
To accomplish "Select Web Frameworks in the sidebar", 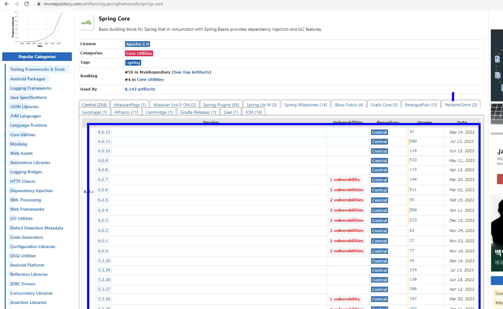I will tap(27, 209).
